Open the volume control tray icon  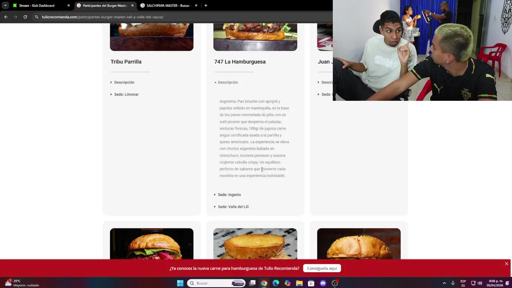(480, 283)
